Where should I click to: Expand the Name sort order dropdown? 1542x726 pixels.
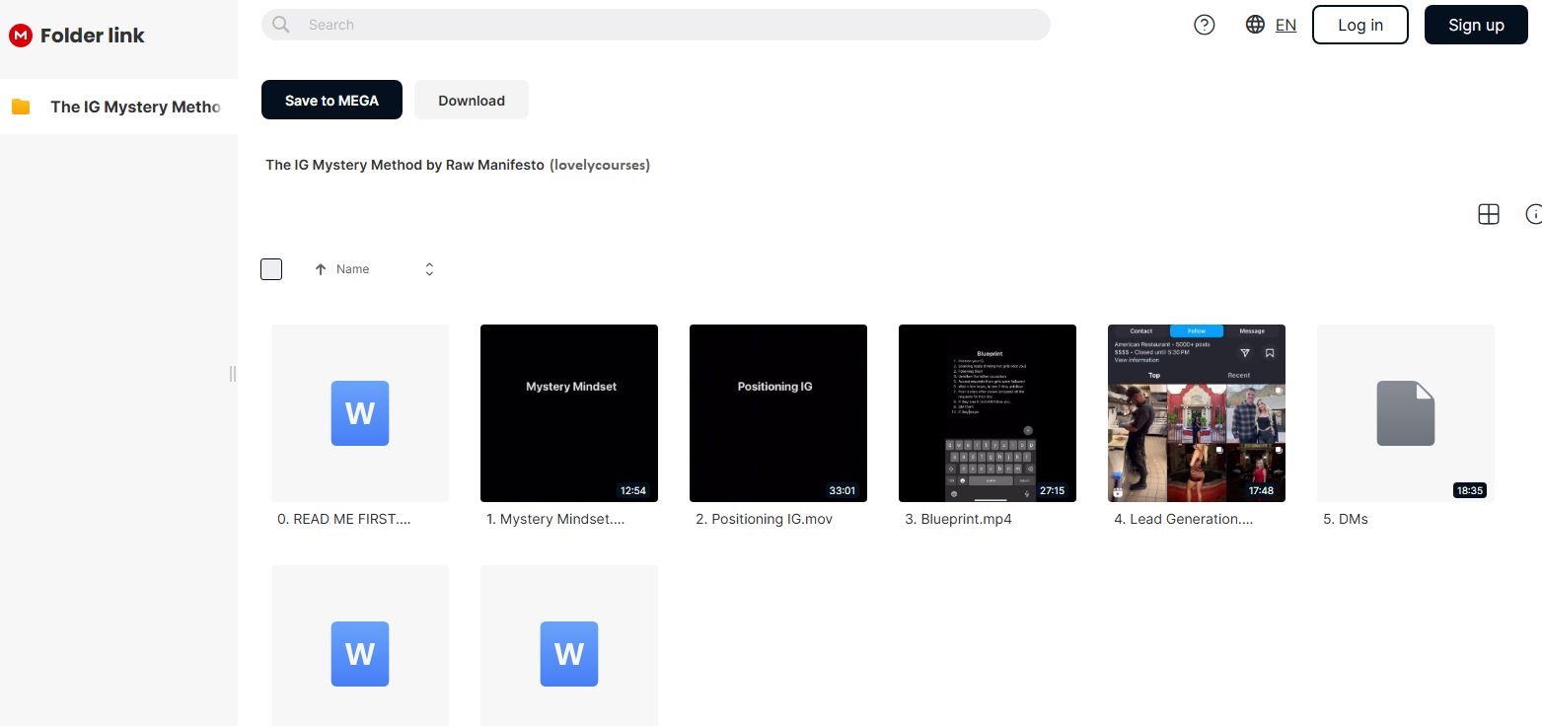(x=429, y=269)
